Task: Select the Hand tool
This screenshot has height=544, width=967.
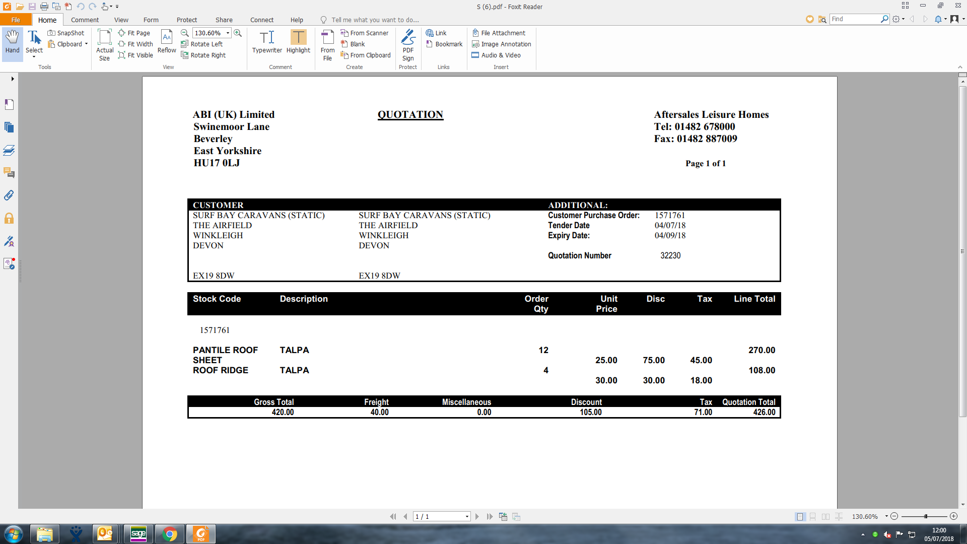Action: pyautogui.click(x=12, y=42)
